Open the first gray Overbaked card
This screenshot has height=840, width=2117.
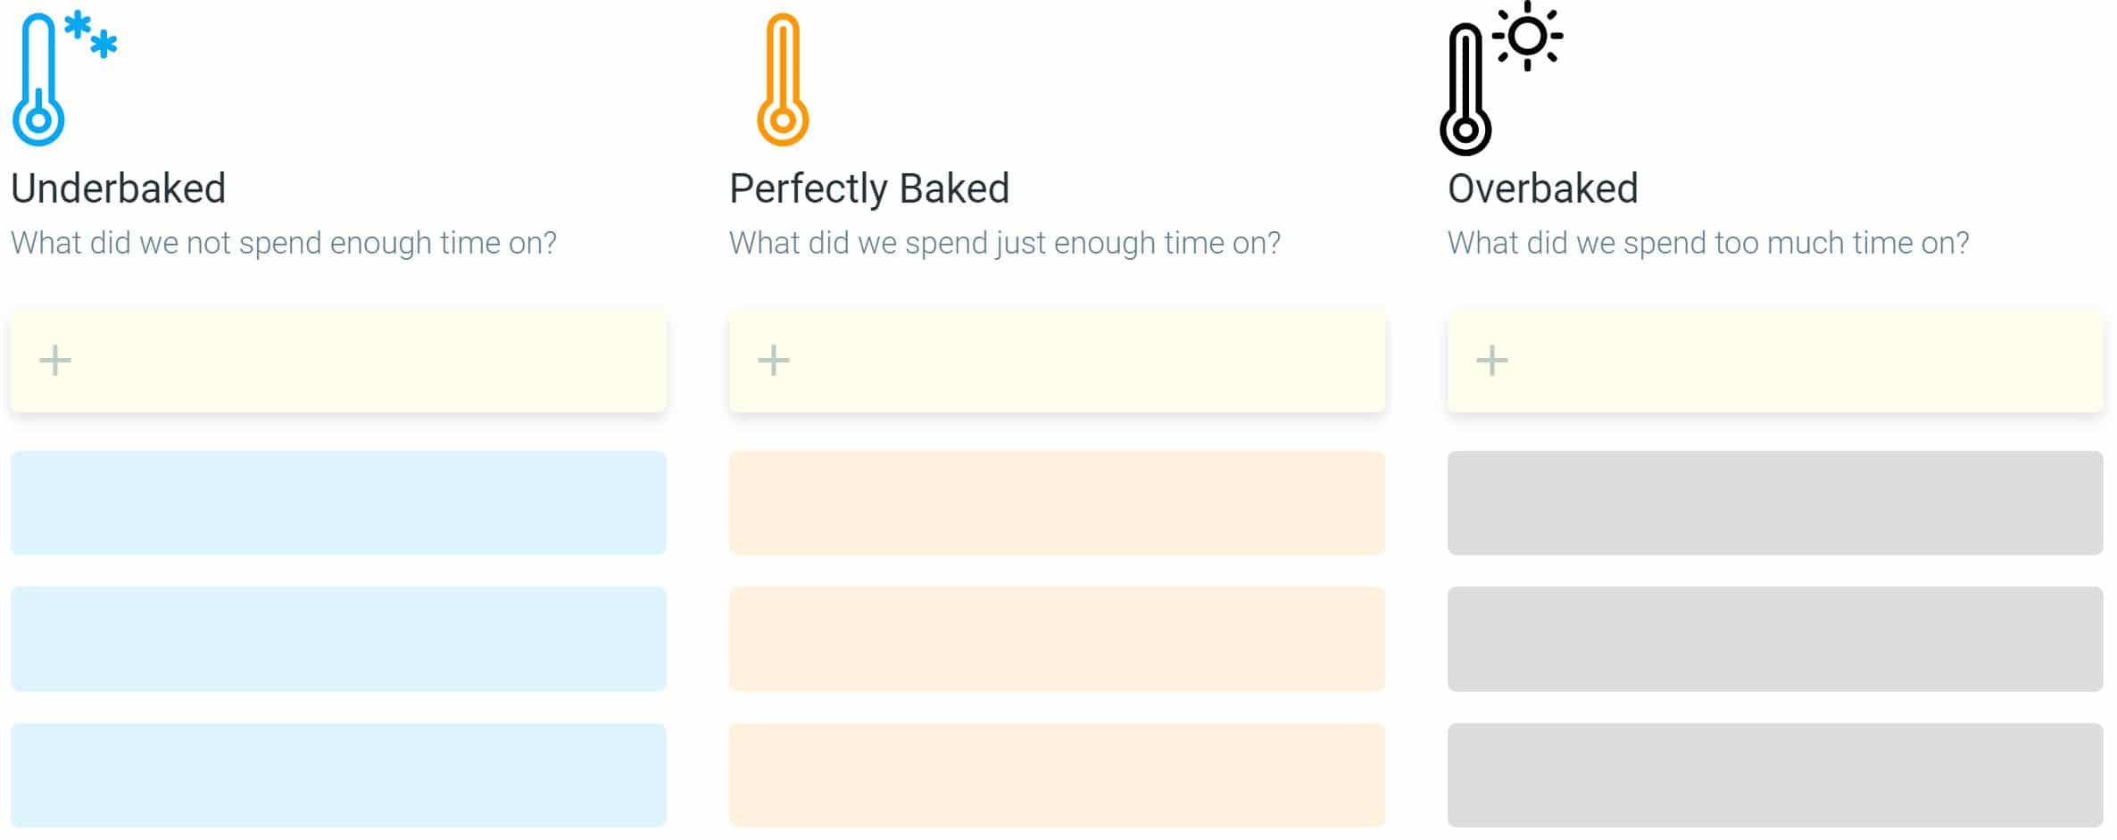pos(1775,503)
